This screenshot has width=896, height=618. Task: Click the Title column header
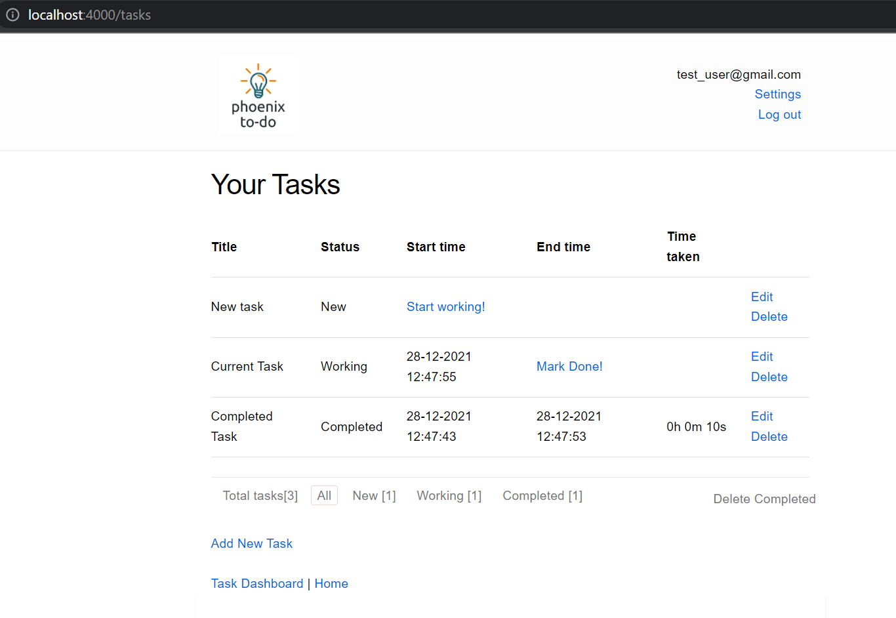[x=224, y=247]
